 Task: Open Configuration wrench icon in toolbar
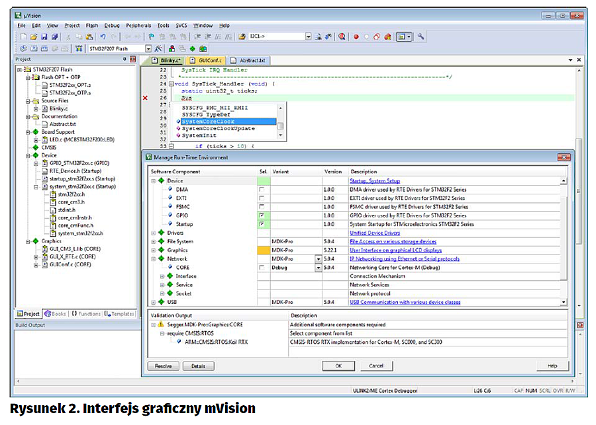click(x=421, y=37)
